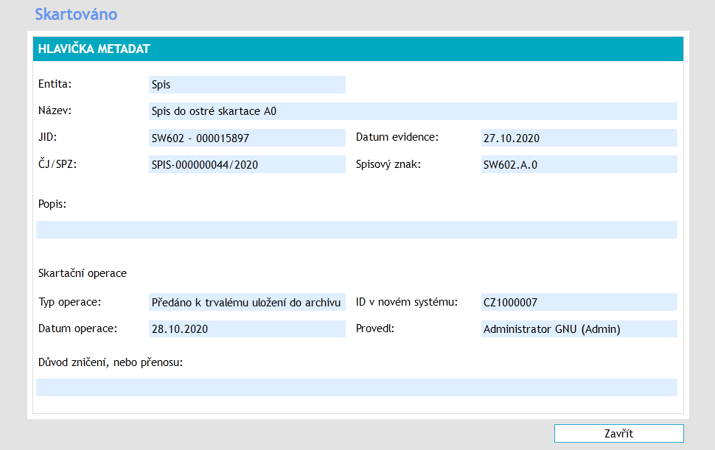Click the Datum operace field 28.10.2020
Viewport: 715px width, 450px height.
pyautogui.click(x=246, y=329)
